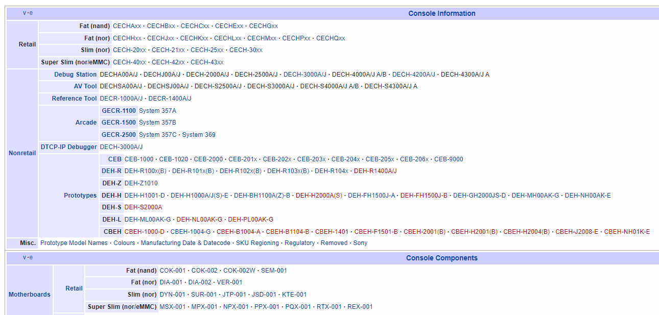Screen dimensions: 659x315
Task: Open the DEH-H1001-D link
Action: pyautogui.click(x=145, y=196)
